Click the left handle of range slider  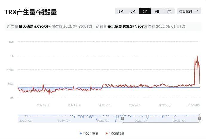122,118
